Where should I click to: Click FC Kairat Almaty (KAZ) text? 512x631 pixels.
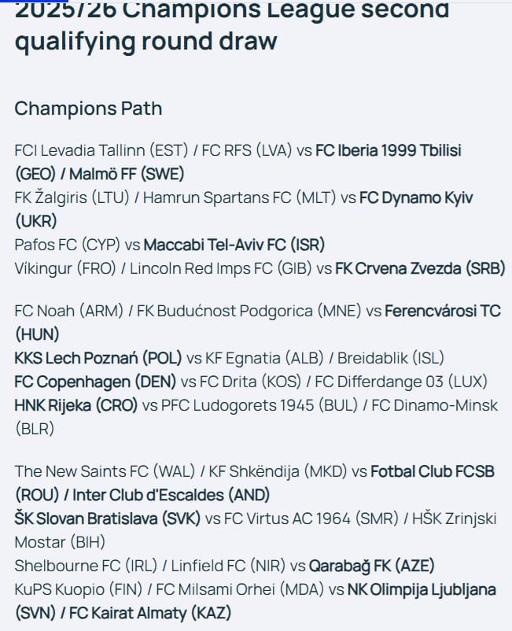[x=150, y=613]
